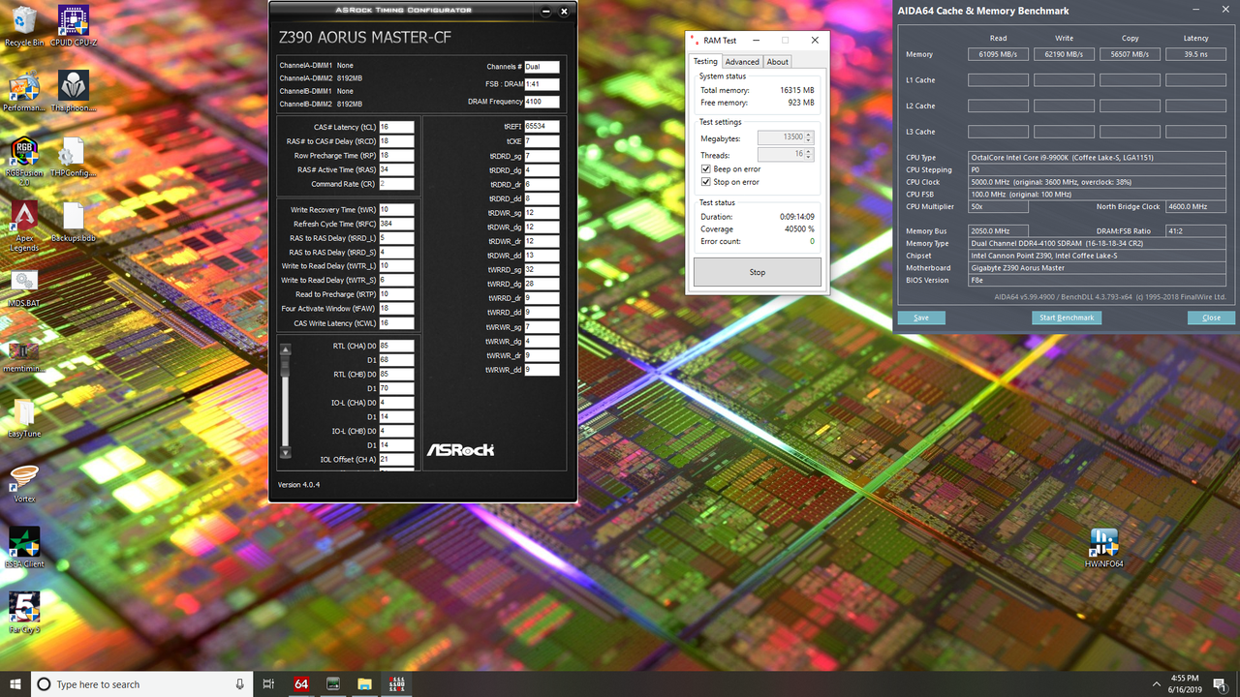Disable the Beep on error option

coord(706,168)
